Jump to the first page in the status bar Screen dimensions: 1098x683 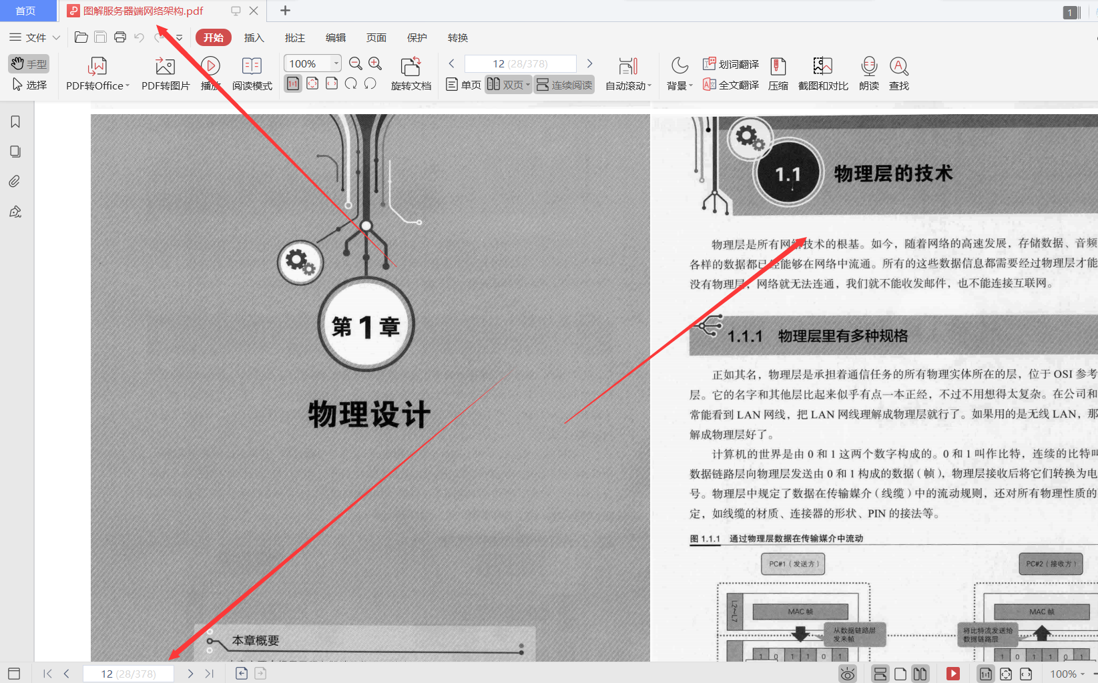[47, 674]
